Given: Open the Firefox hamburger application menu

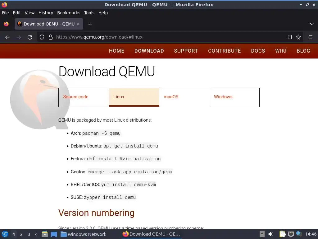Looking at the screenshot, I should pos(311,37).
